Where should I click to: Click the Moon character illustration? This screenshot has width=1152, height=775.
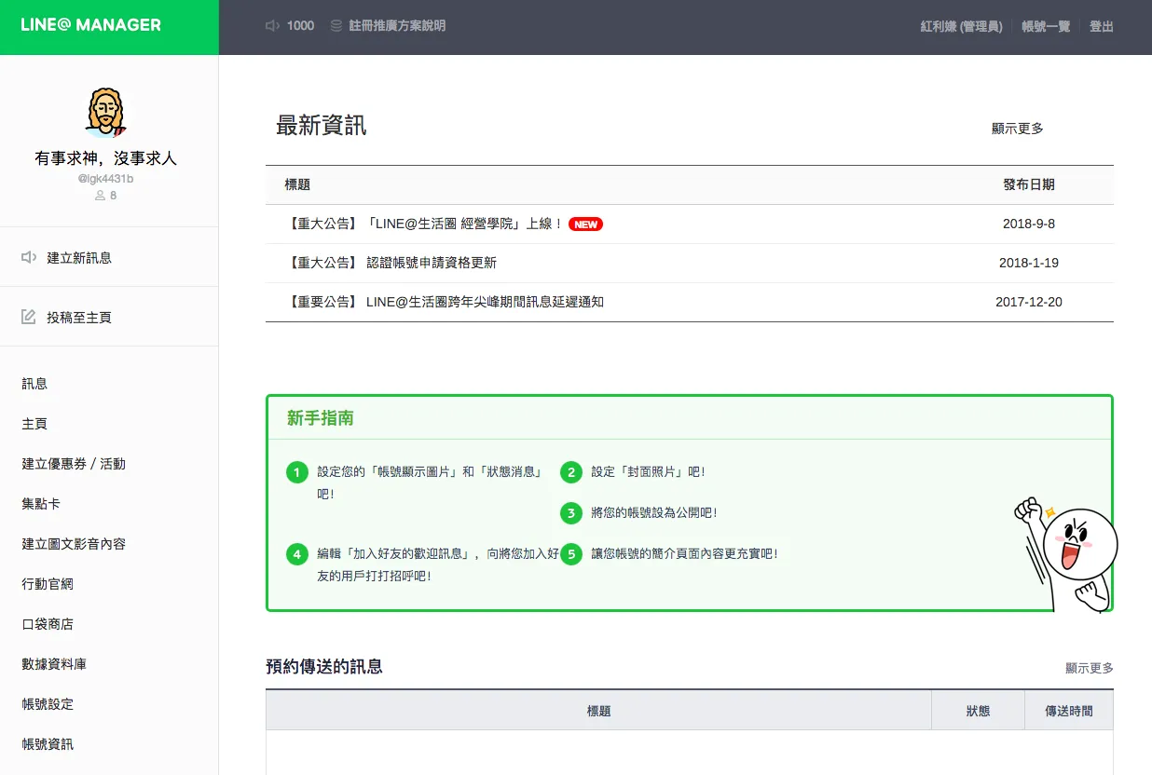1066,553
